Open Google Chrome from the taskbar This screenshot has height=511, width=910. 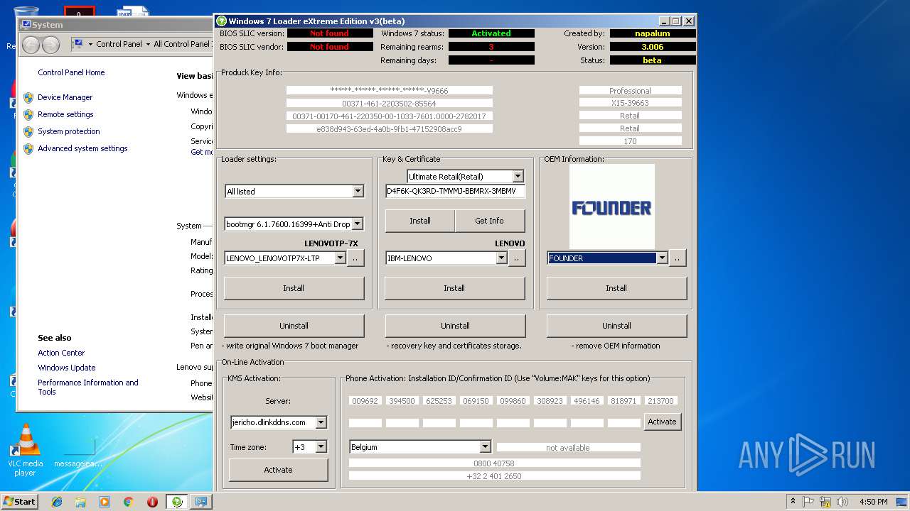coord(129,502)
